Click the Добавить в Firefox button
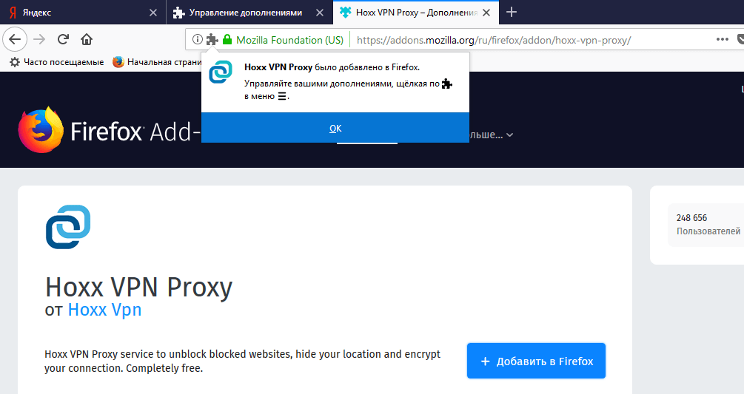Screen dimensions: 744x394 tap(536, 361)
